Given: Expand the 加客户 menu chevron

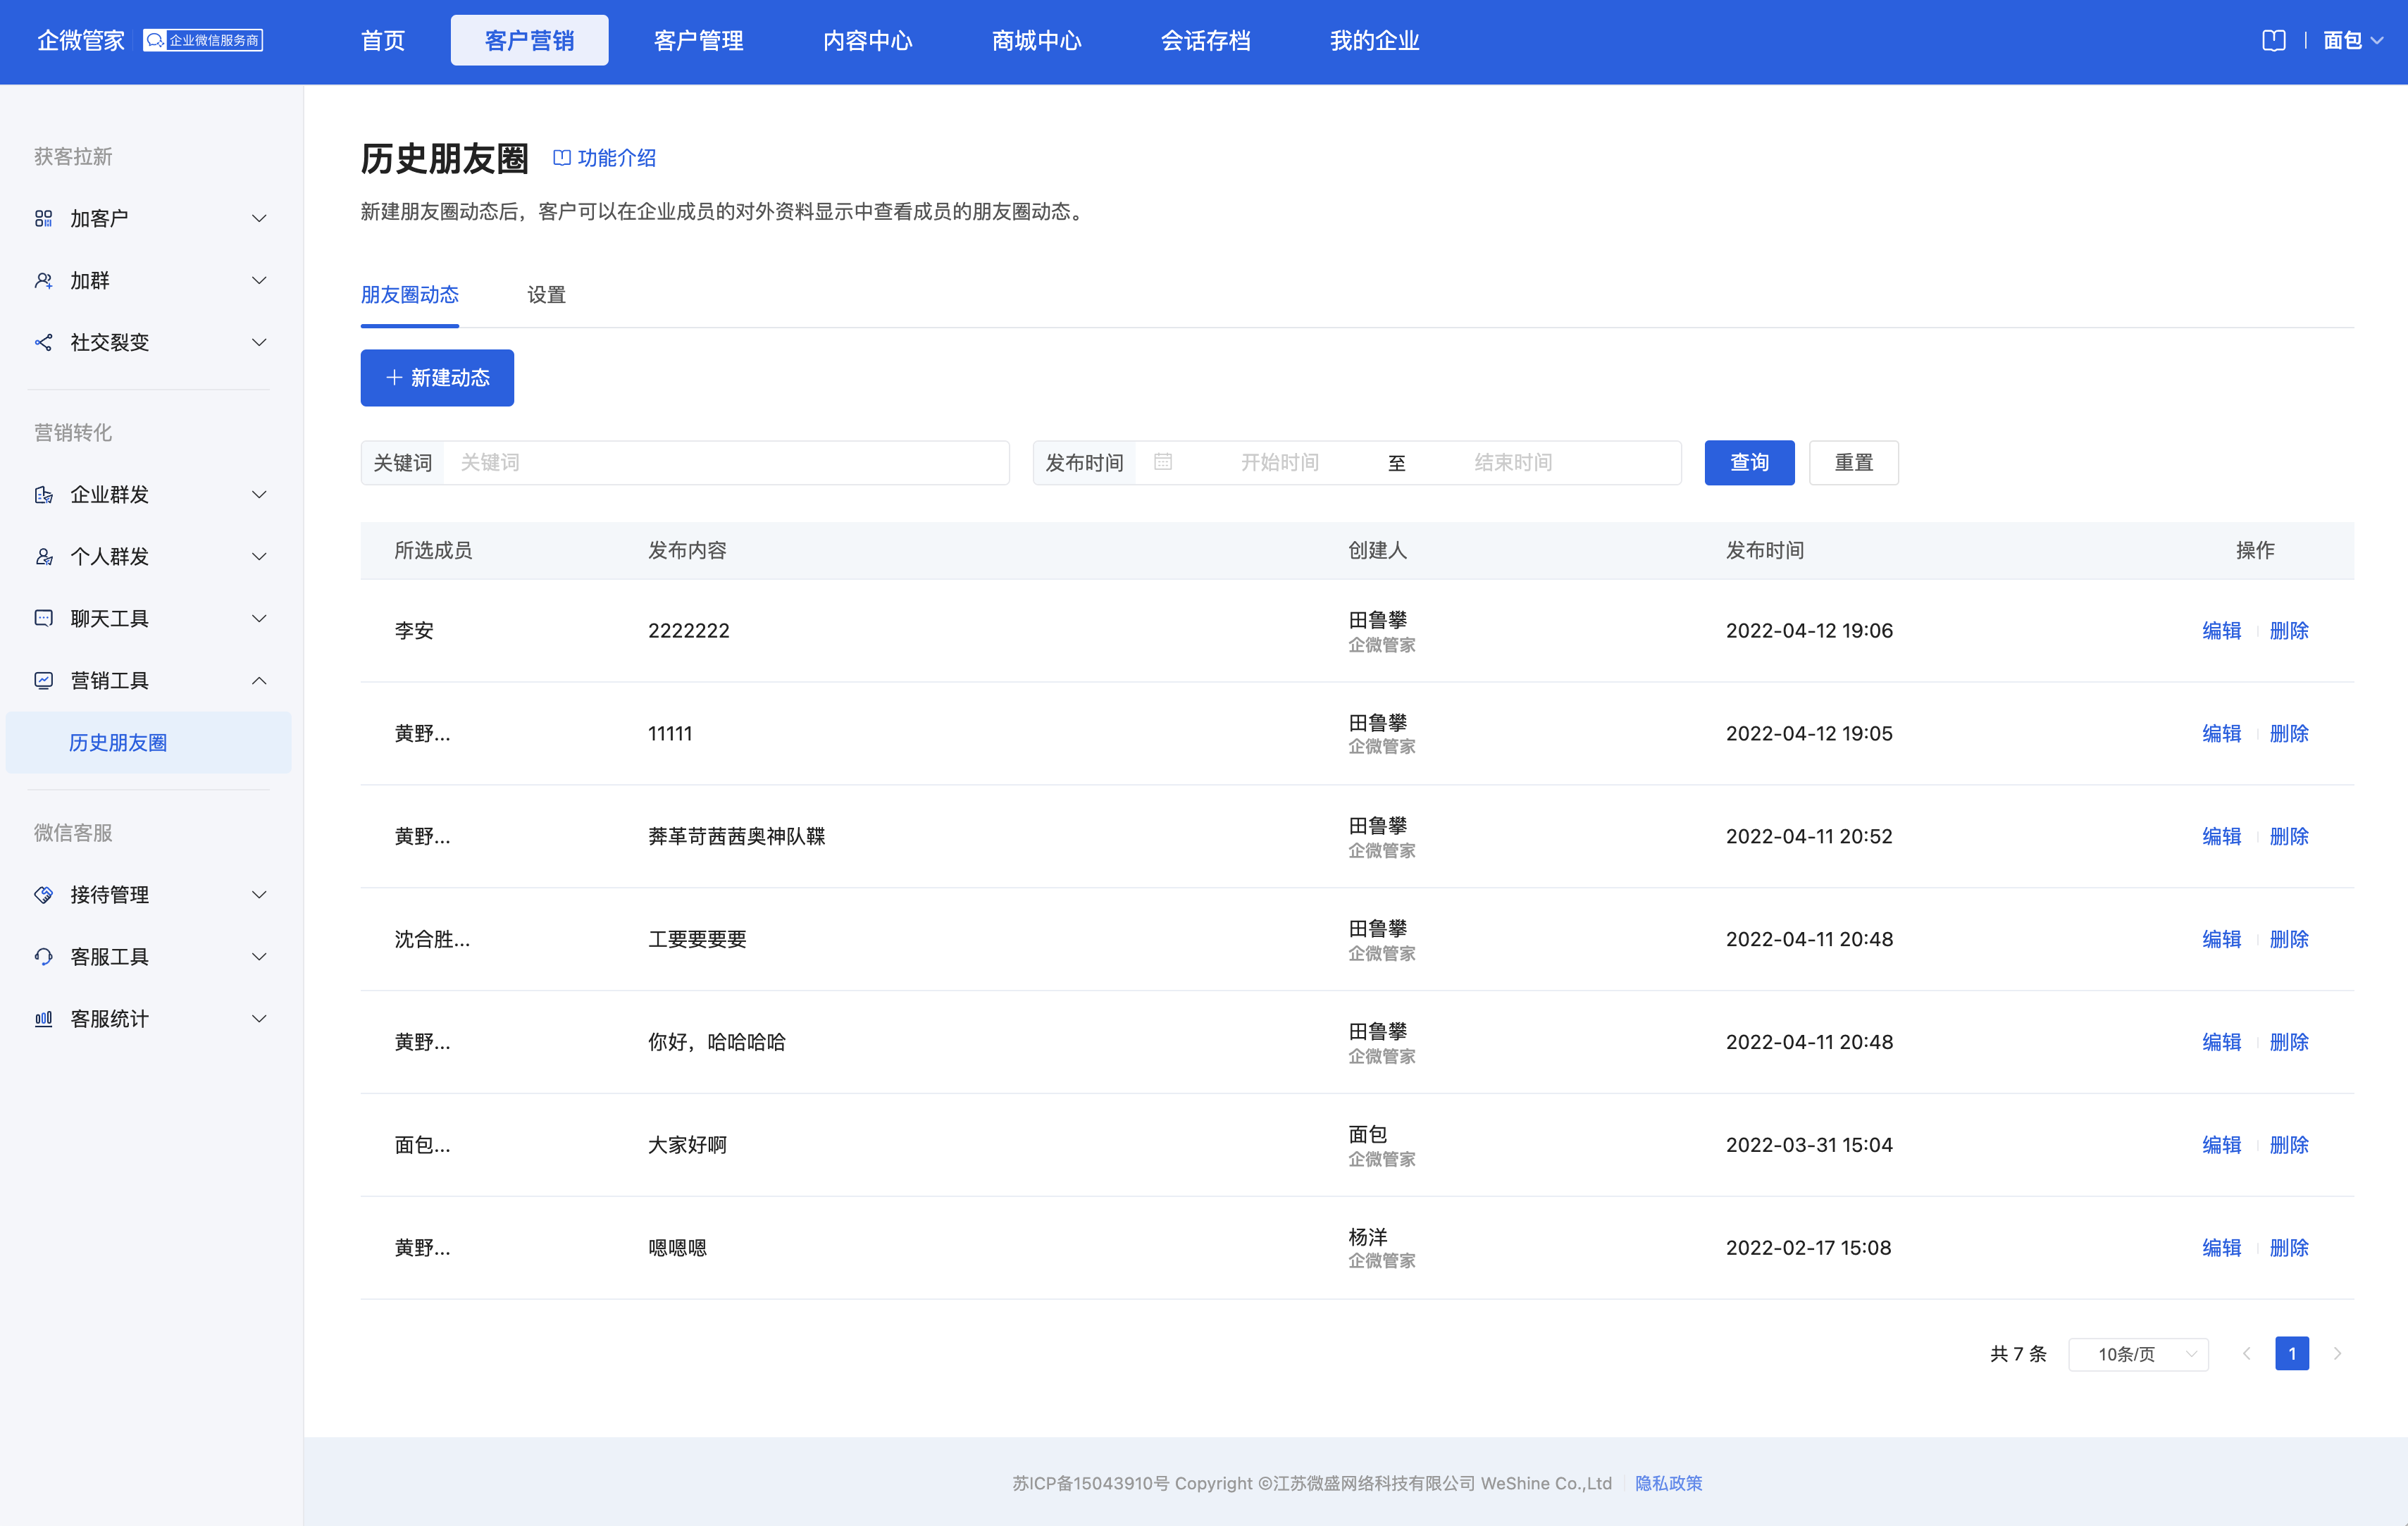Looking at the screenshot, I should pos(259,218).
